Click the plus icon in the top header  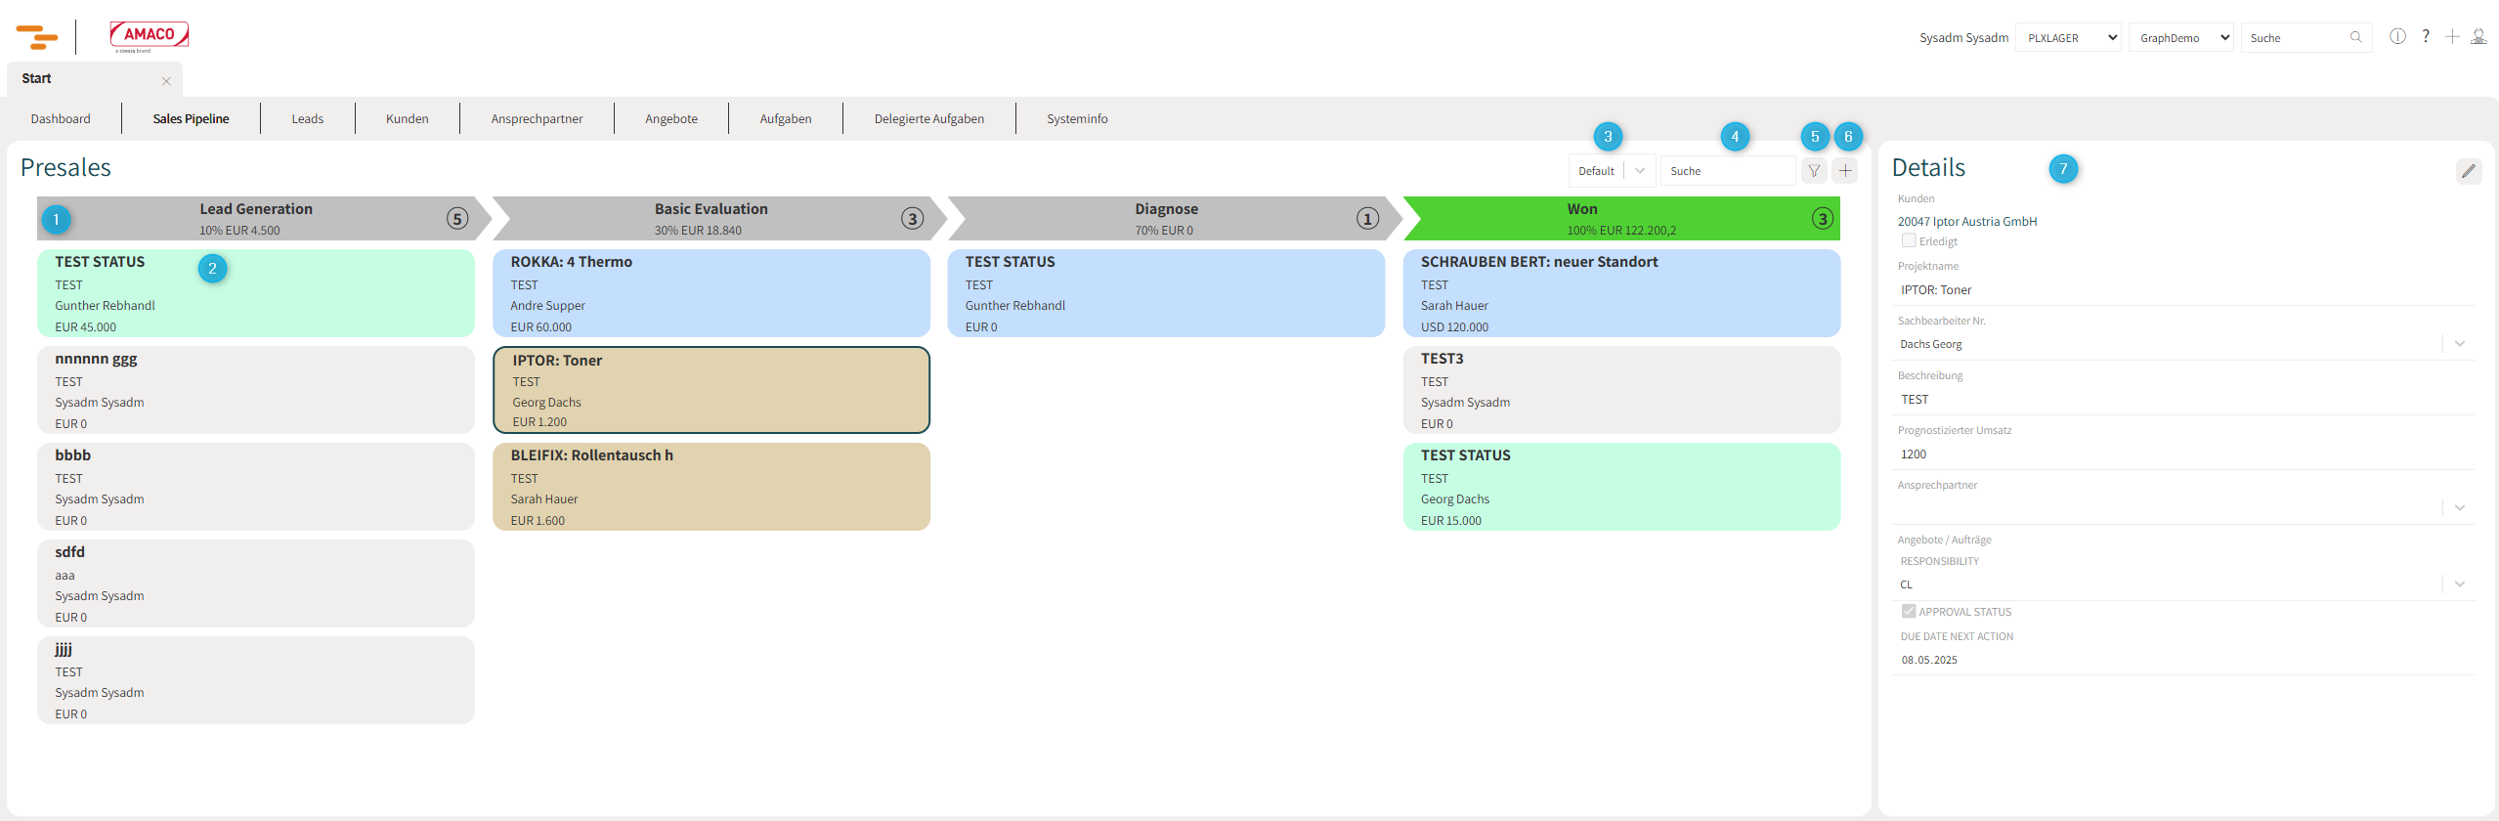coord(2452,37)
